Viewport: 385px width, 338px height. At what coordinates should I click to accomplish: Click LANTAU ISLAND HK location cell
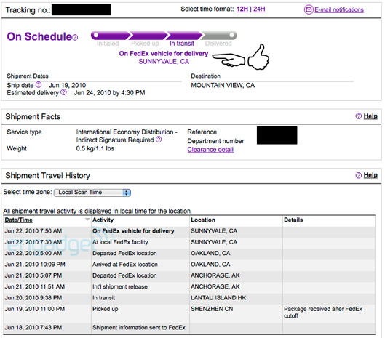218,298
